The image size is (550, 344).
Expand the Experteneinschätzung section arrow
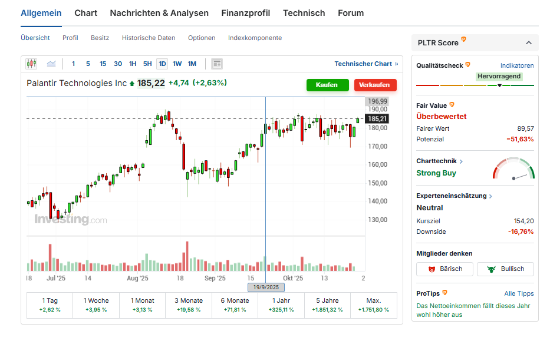[x=490, y=196]
